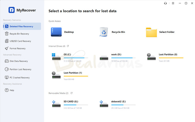The height and width of the screenshot is (122, 195).
Task: Select the Deleted Files Recovery icon
Action: point(7,26)
